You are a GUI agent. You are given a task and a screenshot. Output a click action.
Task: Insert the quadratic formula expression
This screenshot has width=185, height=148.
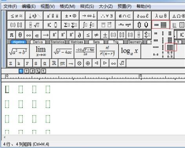tap(85, 51)
